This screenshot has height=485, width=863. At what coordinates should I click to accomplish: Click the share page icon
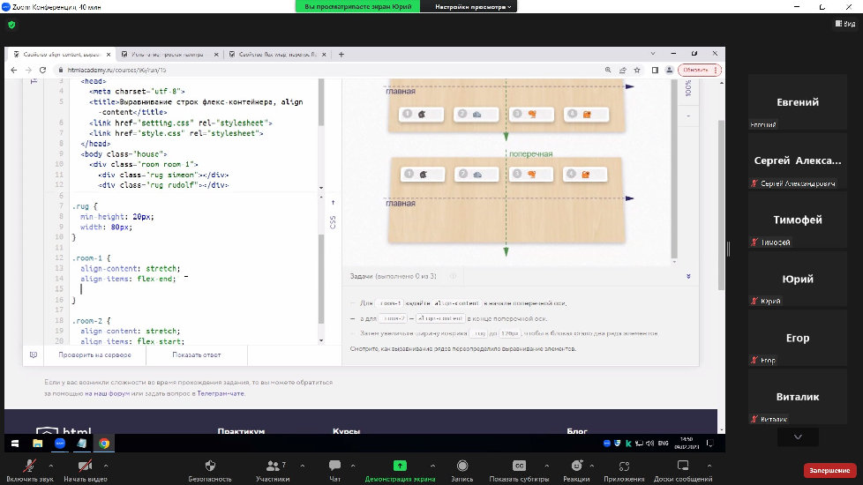(x=622, y=70)
